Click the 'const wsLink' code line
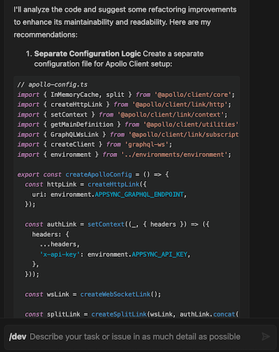The height and width of the screenshot is (352, 279). (93, 294)
